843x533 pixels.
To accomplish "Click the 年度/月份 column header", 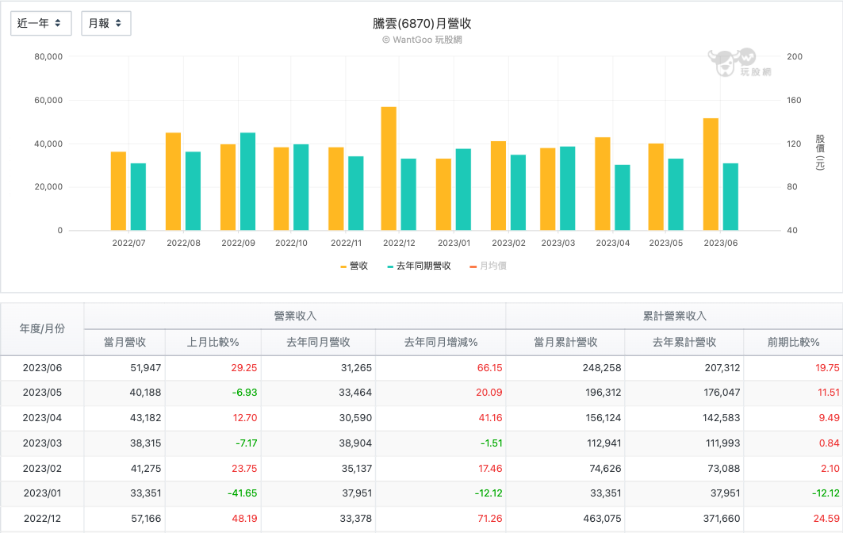I will (42, 328).
